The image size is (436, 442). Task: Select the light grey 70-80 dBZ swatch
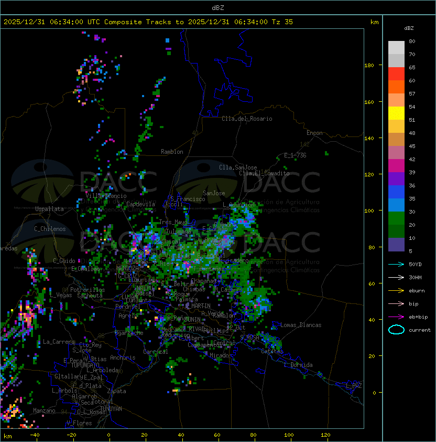(x=396, y=47)
